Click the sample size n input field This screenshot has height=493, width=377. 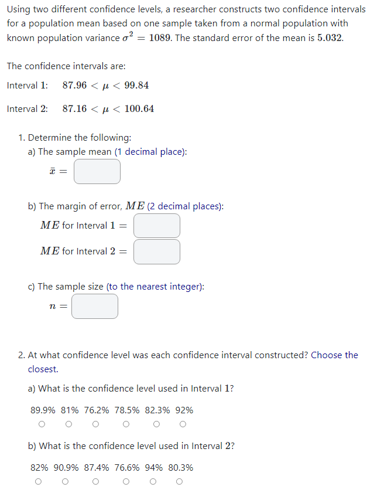94,306
